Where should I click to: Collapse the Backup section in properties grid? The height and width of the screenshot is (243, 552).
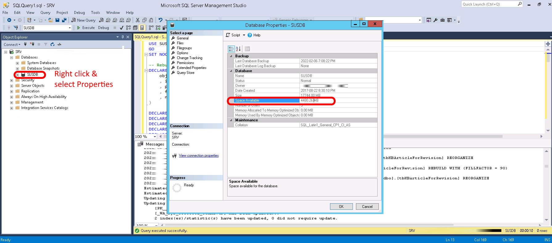pos(231,56)
